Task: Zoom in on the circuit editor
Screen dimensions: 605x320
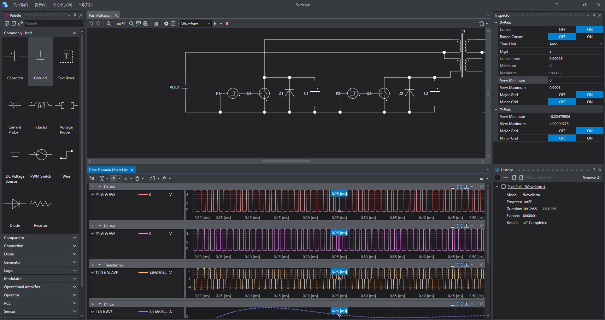Action: (x=109, y=24)
